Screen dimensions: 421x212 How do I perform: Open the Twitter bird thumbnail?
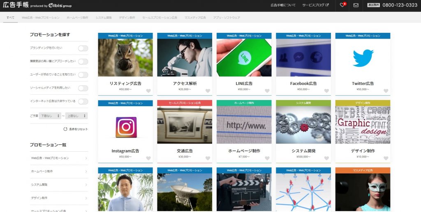pos(363,57)
